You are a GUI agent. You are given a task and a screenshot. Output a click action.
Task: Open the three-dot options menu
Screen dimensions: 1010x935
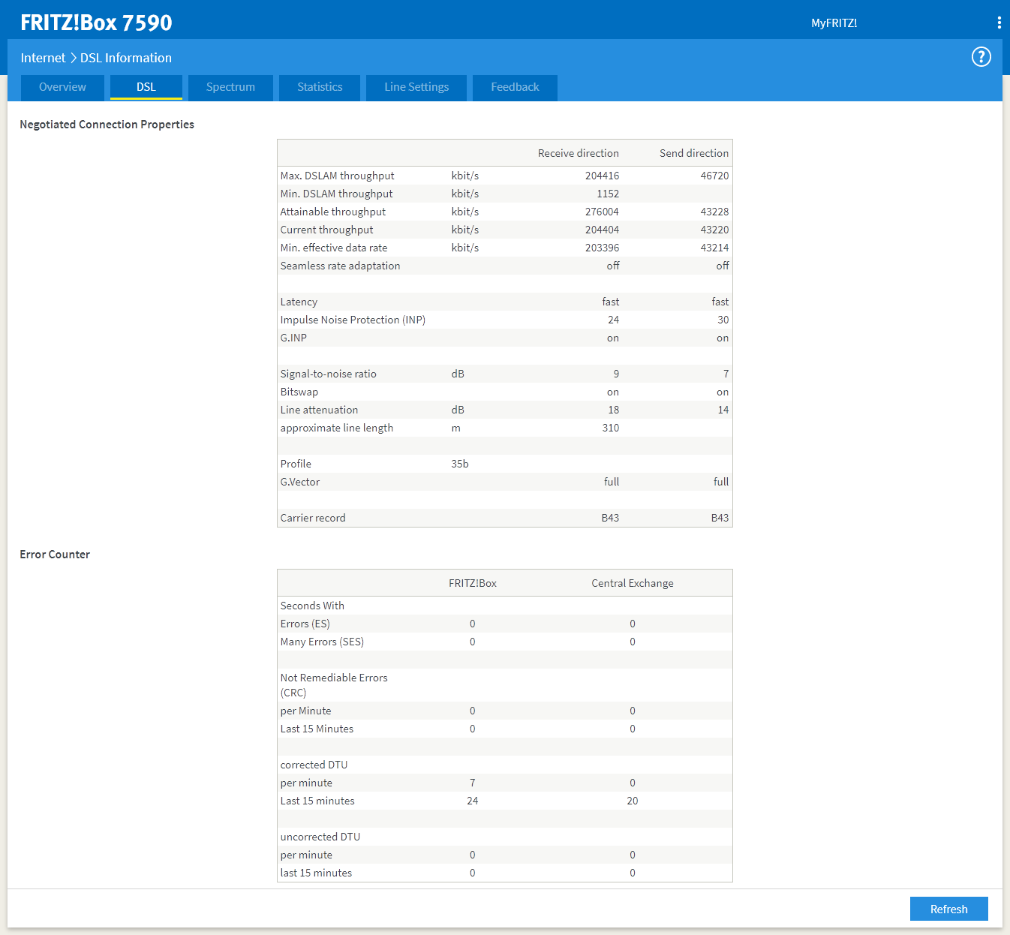coord(999,23)
